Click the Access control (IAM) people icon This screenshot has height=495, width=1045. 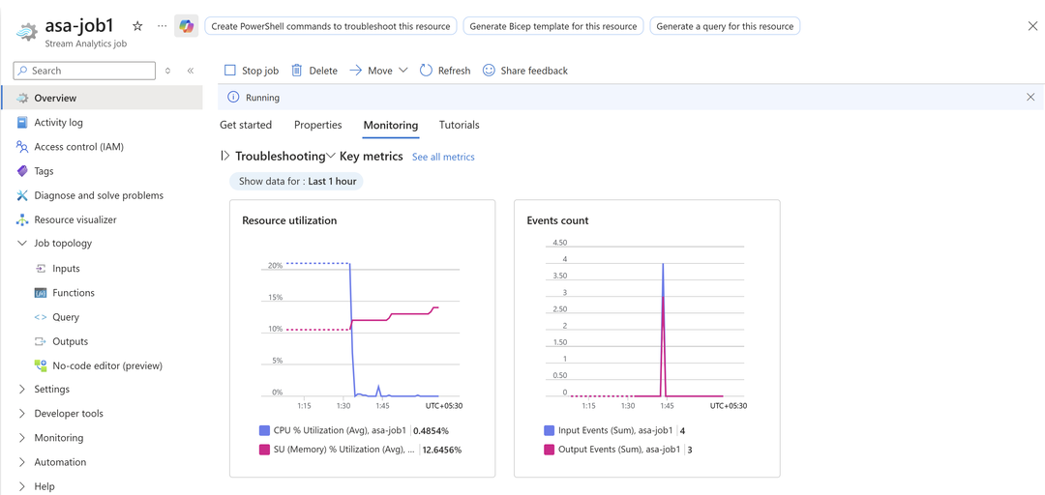[22, 147]
